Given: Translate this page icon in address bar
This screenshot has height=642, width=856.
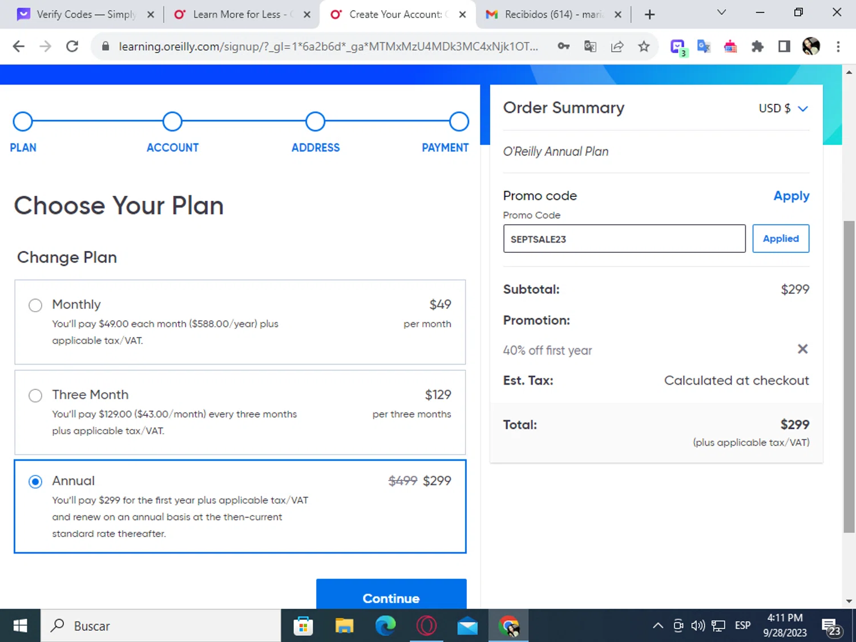Looking at the screenshot, I should tap(591, 47).
